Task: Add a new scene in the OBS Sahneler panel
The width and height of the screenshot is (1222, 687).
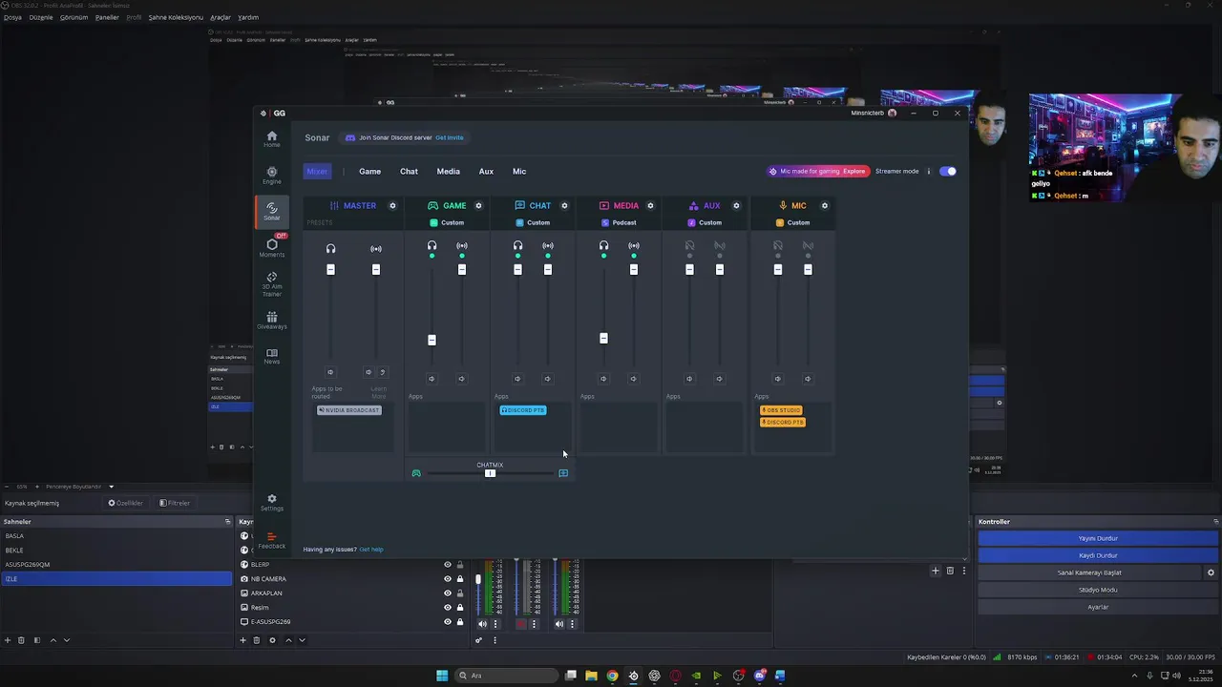Action: [8, 640]
